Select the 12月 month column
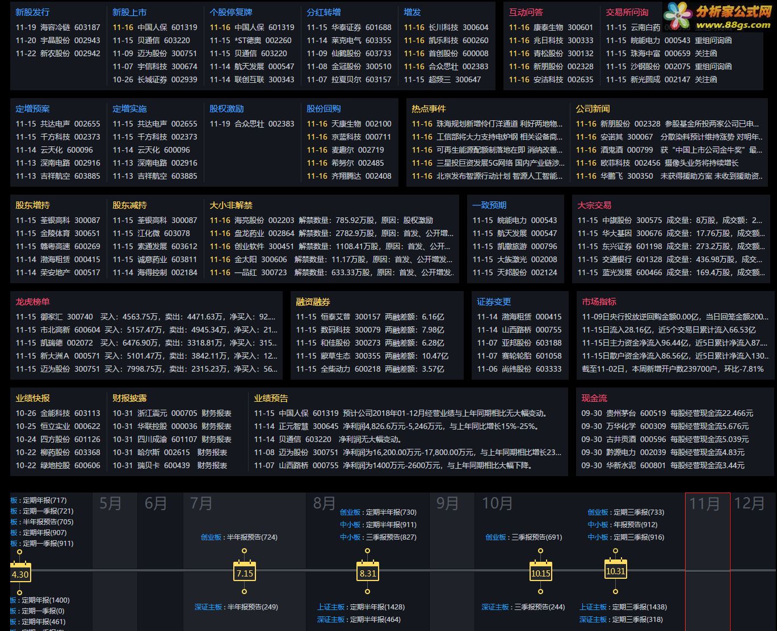The image size is (777, 631). tap(753, 562)
